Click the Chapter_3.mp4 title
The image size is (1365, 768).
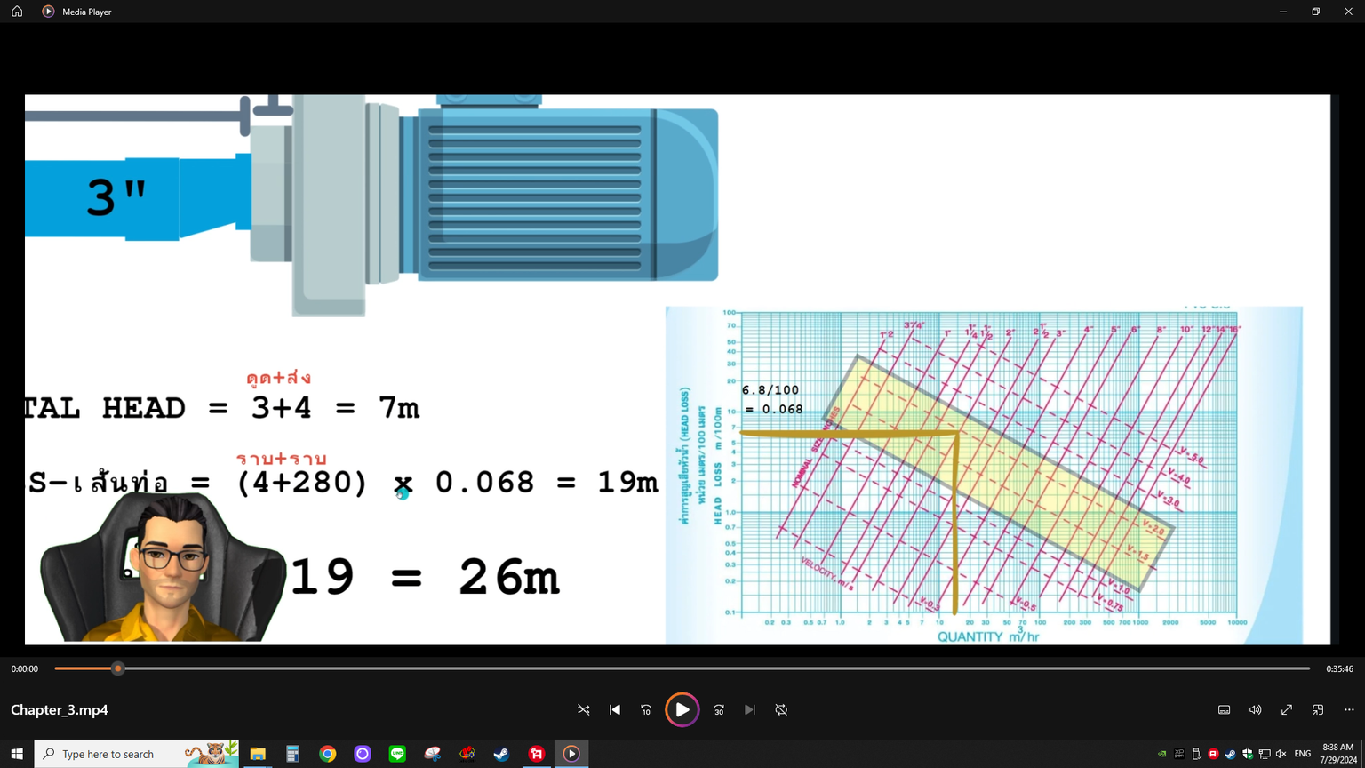[60, 709]
